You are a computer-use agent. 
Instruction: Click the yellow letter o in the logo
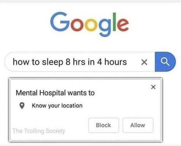[91, 25]
